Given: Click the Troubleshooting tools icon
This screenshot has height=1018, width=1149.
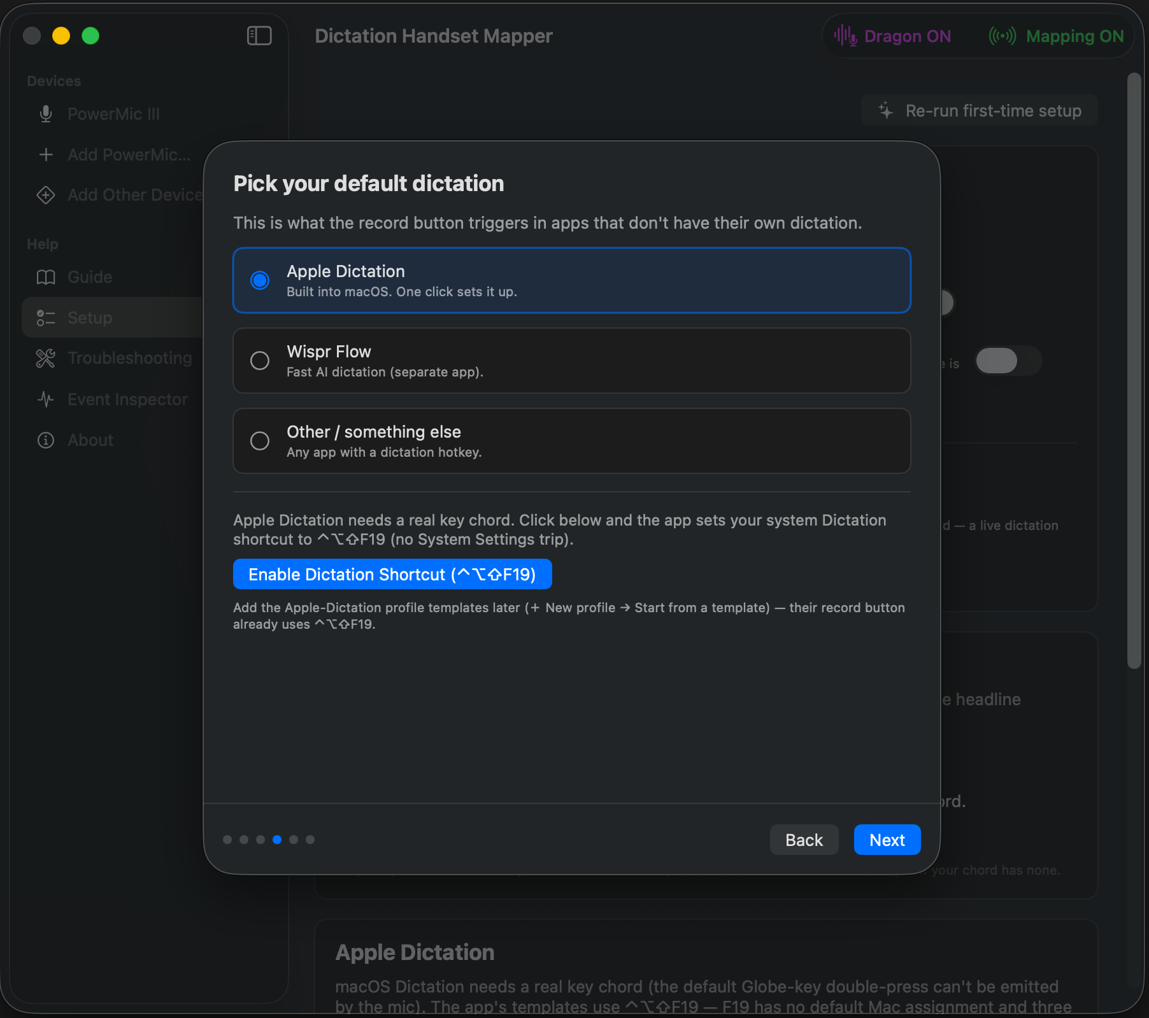Looking at the screenshot, I should click(46, 358).
